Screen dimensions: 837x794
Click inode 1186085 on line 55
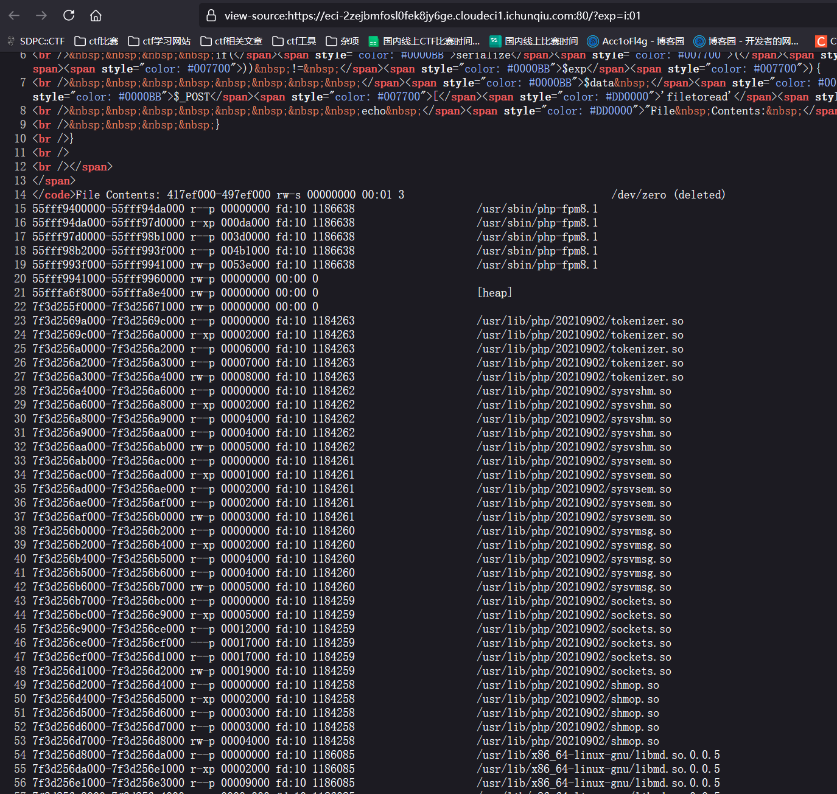[x=334, y=769]
